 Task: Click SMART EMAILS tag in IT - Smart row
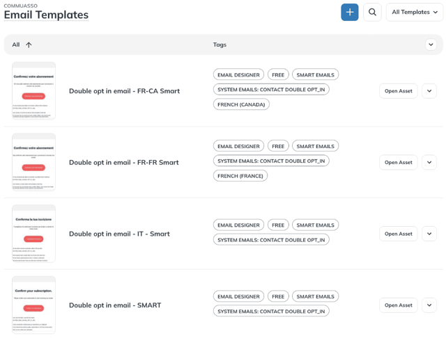[x=316, y=225]
